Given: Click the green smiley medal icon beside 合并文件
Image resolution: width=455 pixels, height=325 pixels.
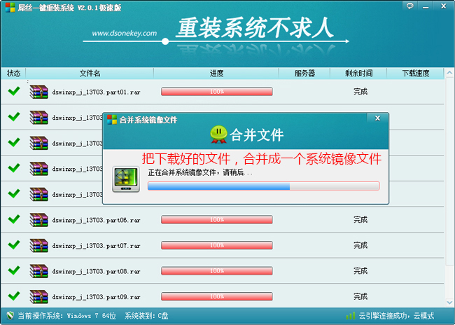Looking at the screenshot, I should 218,134.
